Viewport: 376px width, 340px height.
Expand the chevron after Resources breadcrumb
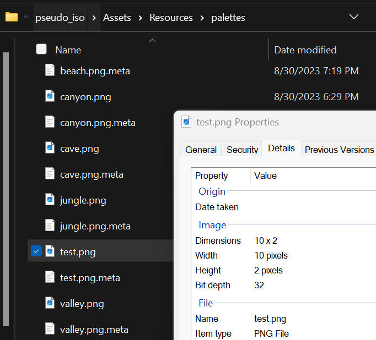(202, 18)
